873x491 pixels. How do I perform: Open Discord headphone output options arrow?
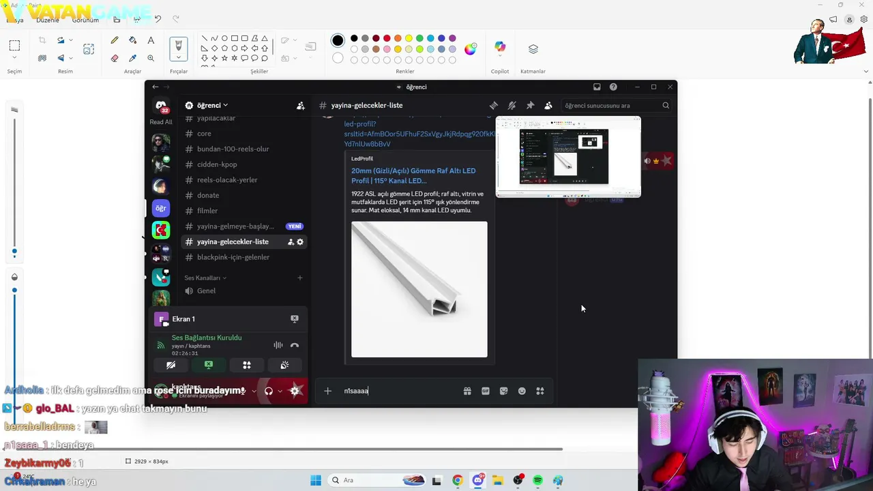click(x=280, y=391)
